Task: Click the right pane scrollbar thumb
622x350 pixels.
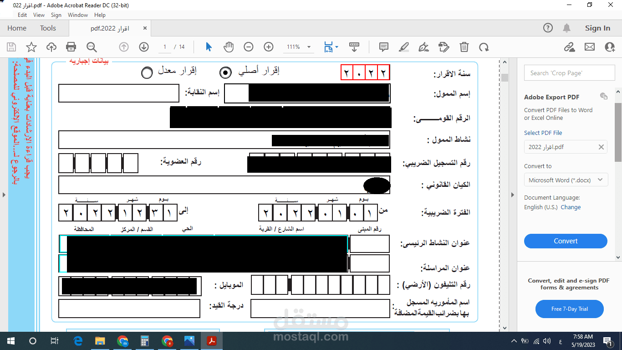Action: [x=618, y=132]
